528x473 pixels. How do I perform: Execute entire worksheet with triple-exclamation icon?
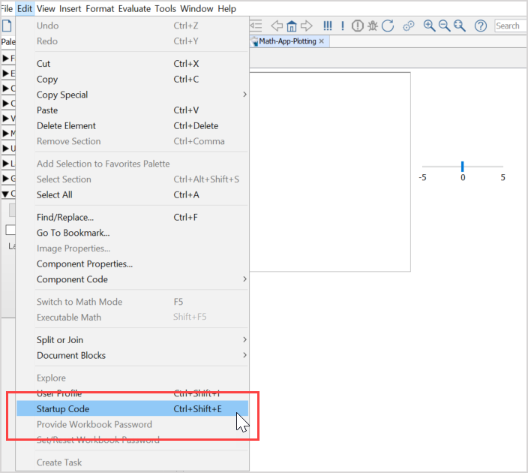[x=327, y=26]
